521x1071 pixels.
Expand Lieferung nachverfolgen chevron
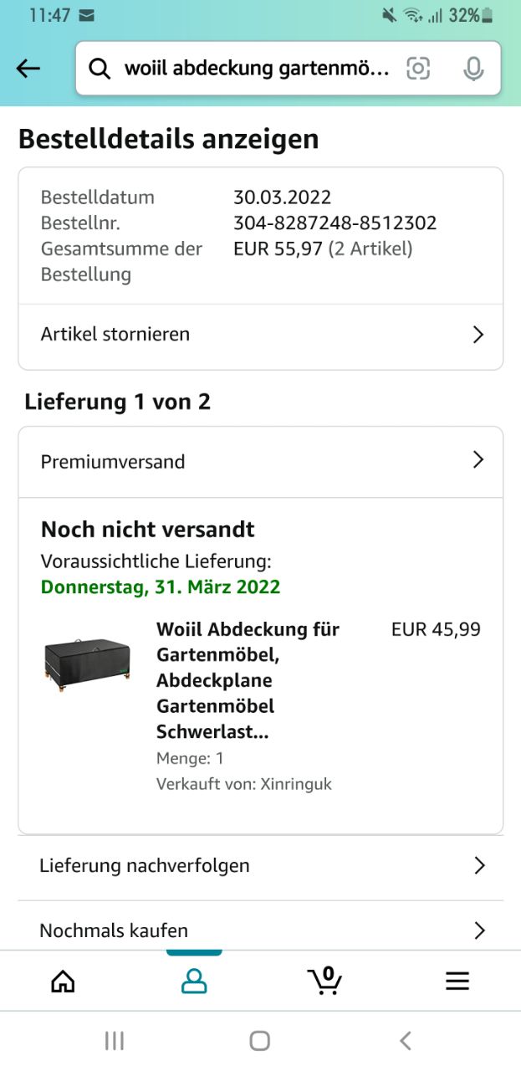(479, 865)
